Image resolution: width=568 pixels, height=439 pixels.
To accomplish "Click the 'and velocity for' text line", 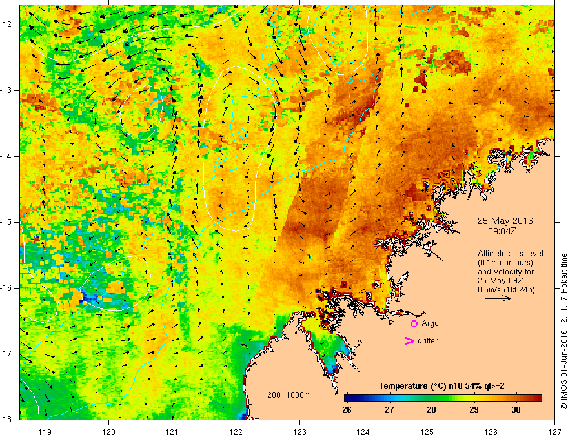I will click(505, 272).
